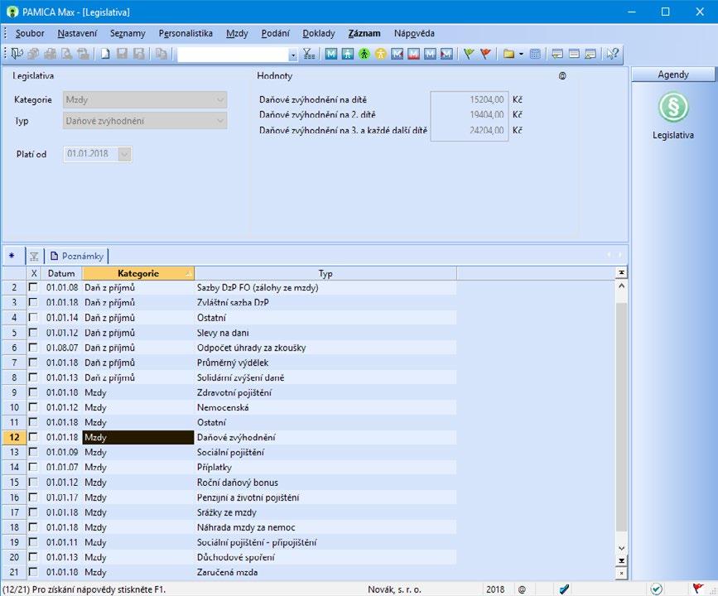Click the last M icon before the flags
Image resolution: width=718 pixels, height=596 pixels.
[446, 54]
